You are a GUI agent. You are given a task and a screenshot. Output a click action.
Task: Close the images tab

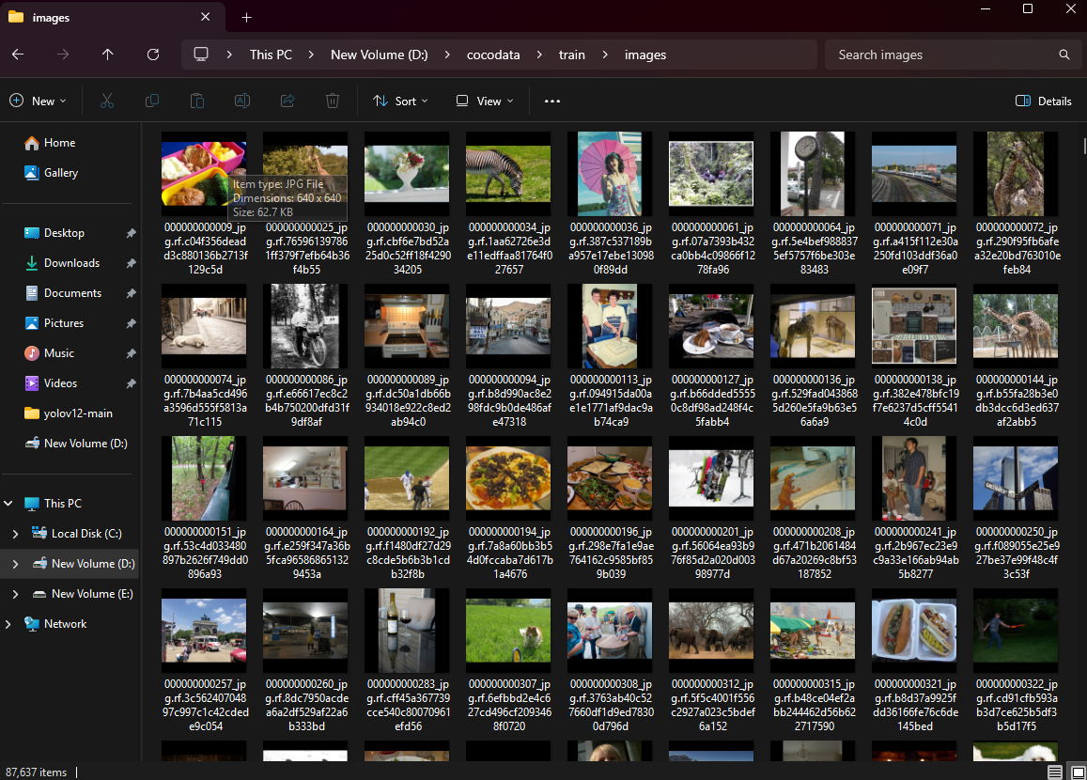pos(205,17)
